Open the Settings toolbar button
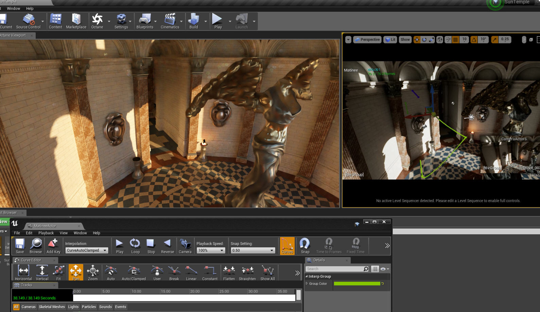This screenshot has width=540, height=312. pos(121,21)
